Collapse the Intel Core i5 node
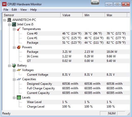The width and height of the screenshot is (132, 117). [x=9, y=25]
